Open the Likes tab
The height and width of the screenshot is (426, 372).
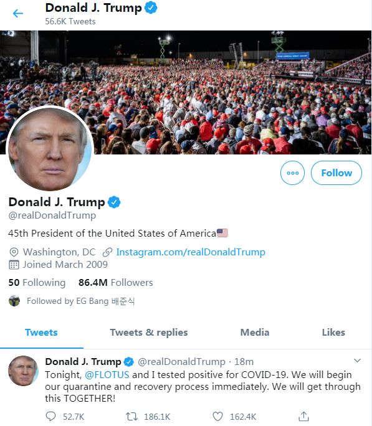[x=333, y=333]
